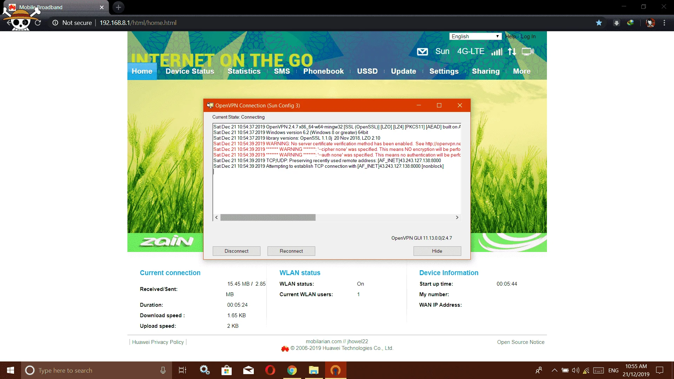Click the browser address bar URL
Screen dimensions: 674x379
coord(138,23)
